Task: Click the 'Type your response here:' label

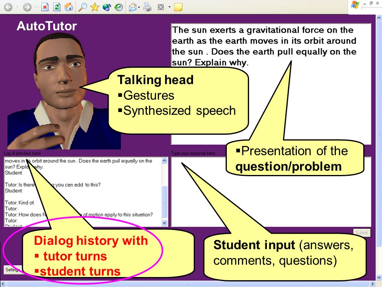Action: pos(193,153)
